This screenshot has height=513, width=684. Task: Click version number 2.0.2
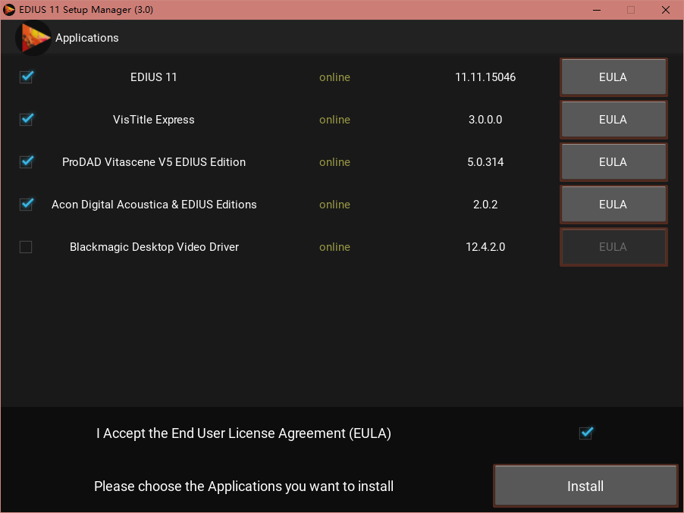point(485,204)
